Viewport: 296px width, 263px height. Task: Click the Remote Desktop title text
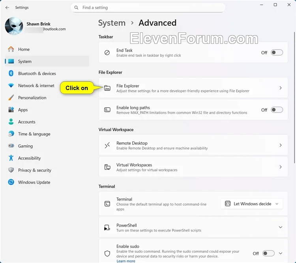coord(132,143)
